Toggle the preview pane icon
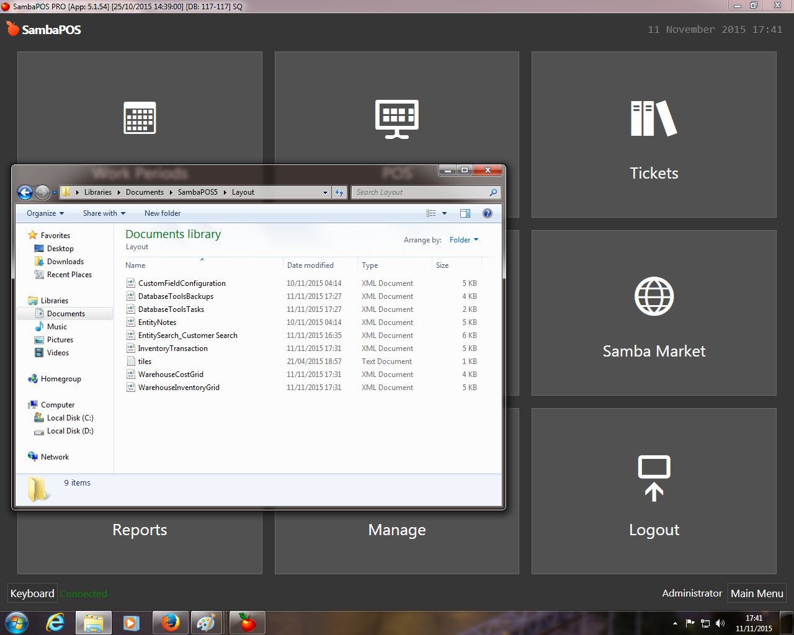Image resolution: width=794 pixels, height=635 pixels. 465,213
